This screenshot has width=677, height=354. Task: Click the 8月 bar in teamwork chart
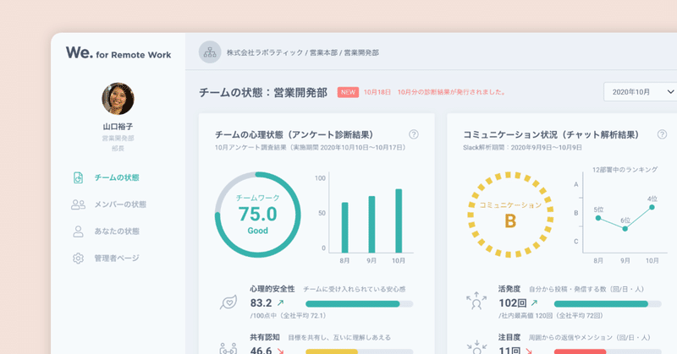coord(345,227)
